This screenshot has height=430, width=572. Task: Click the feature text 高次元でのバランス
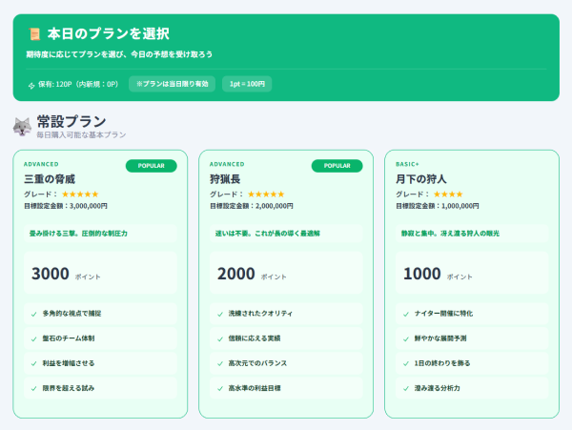257,363
